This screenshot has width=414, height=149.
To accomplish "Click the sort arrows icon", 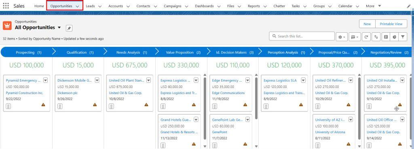I will coord(376,37).
